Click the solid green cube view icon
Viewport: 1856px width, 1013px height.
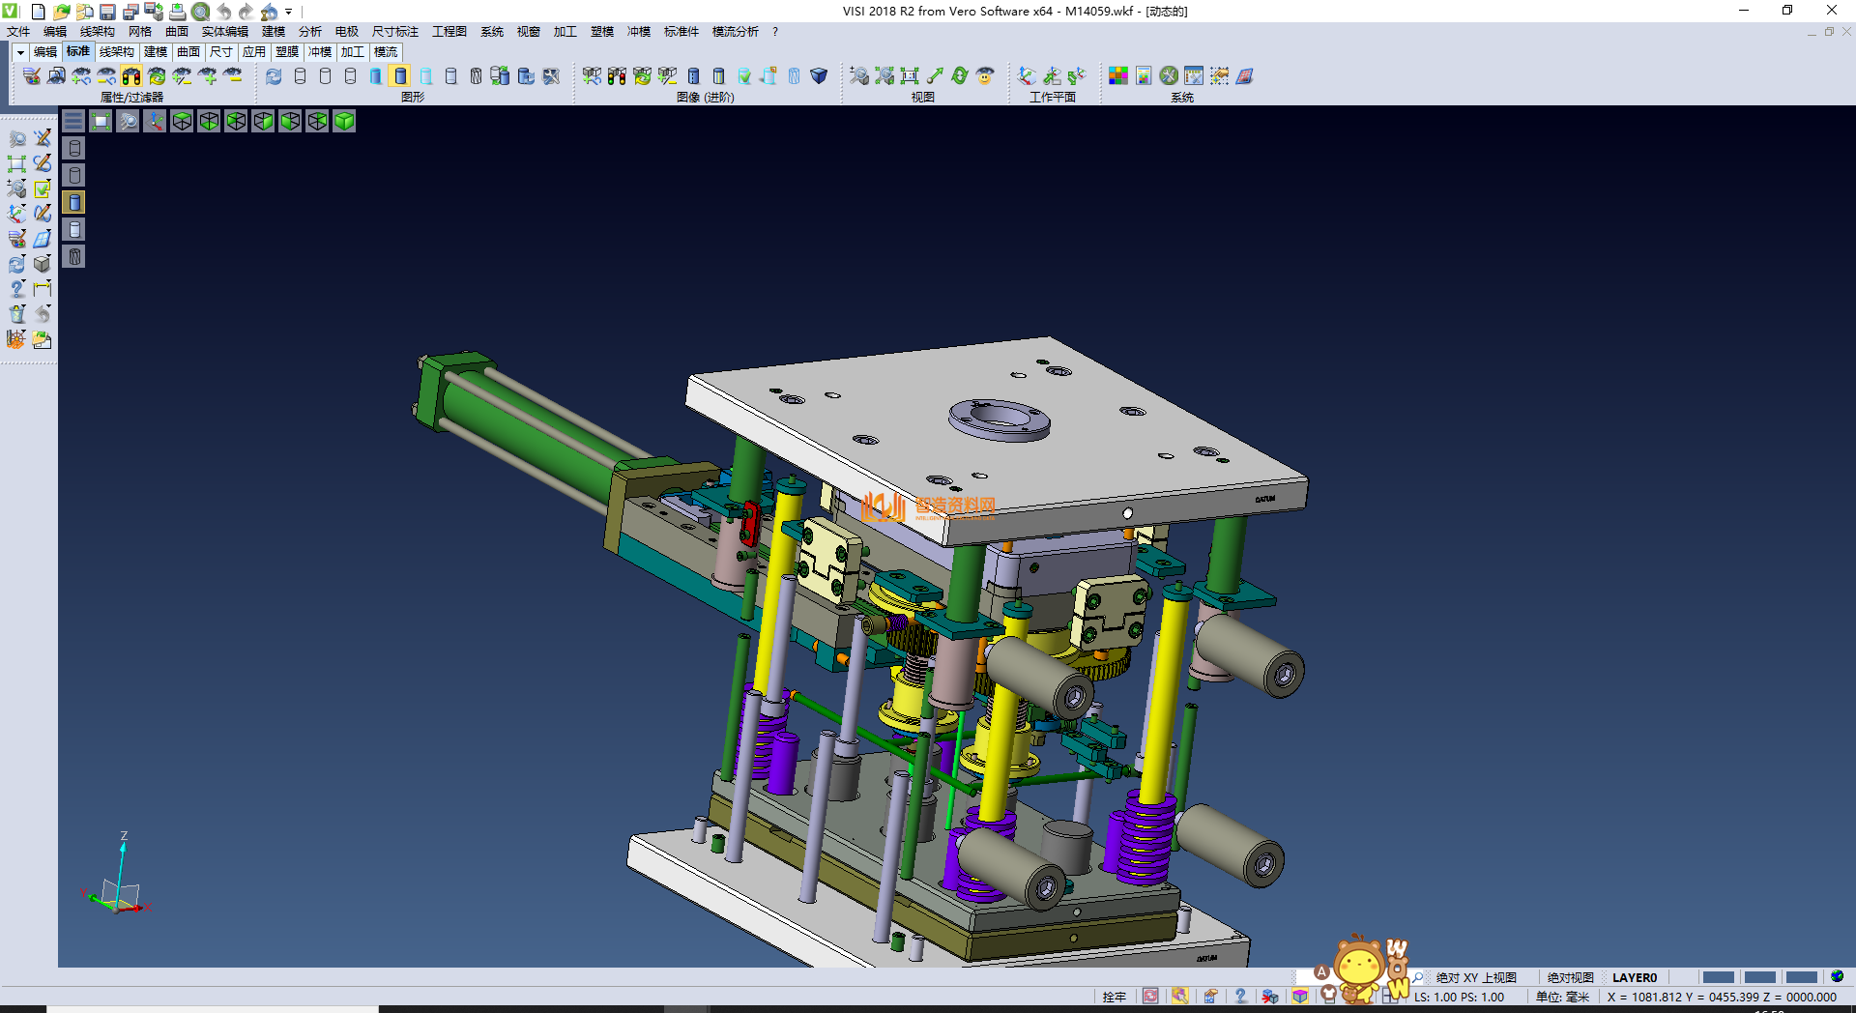[x=344, y=121]
